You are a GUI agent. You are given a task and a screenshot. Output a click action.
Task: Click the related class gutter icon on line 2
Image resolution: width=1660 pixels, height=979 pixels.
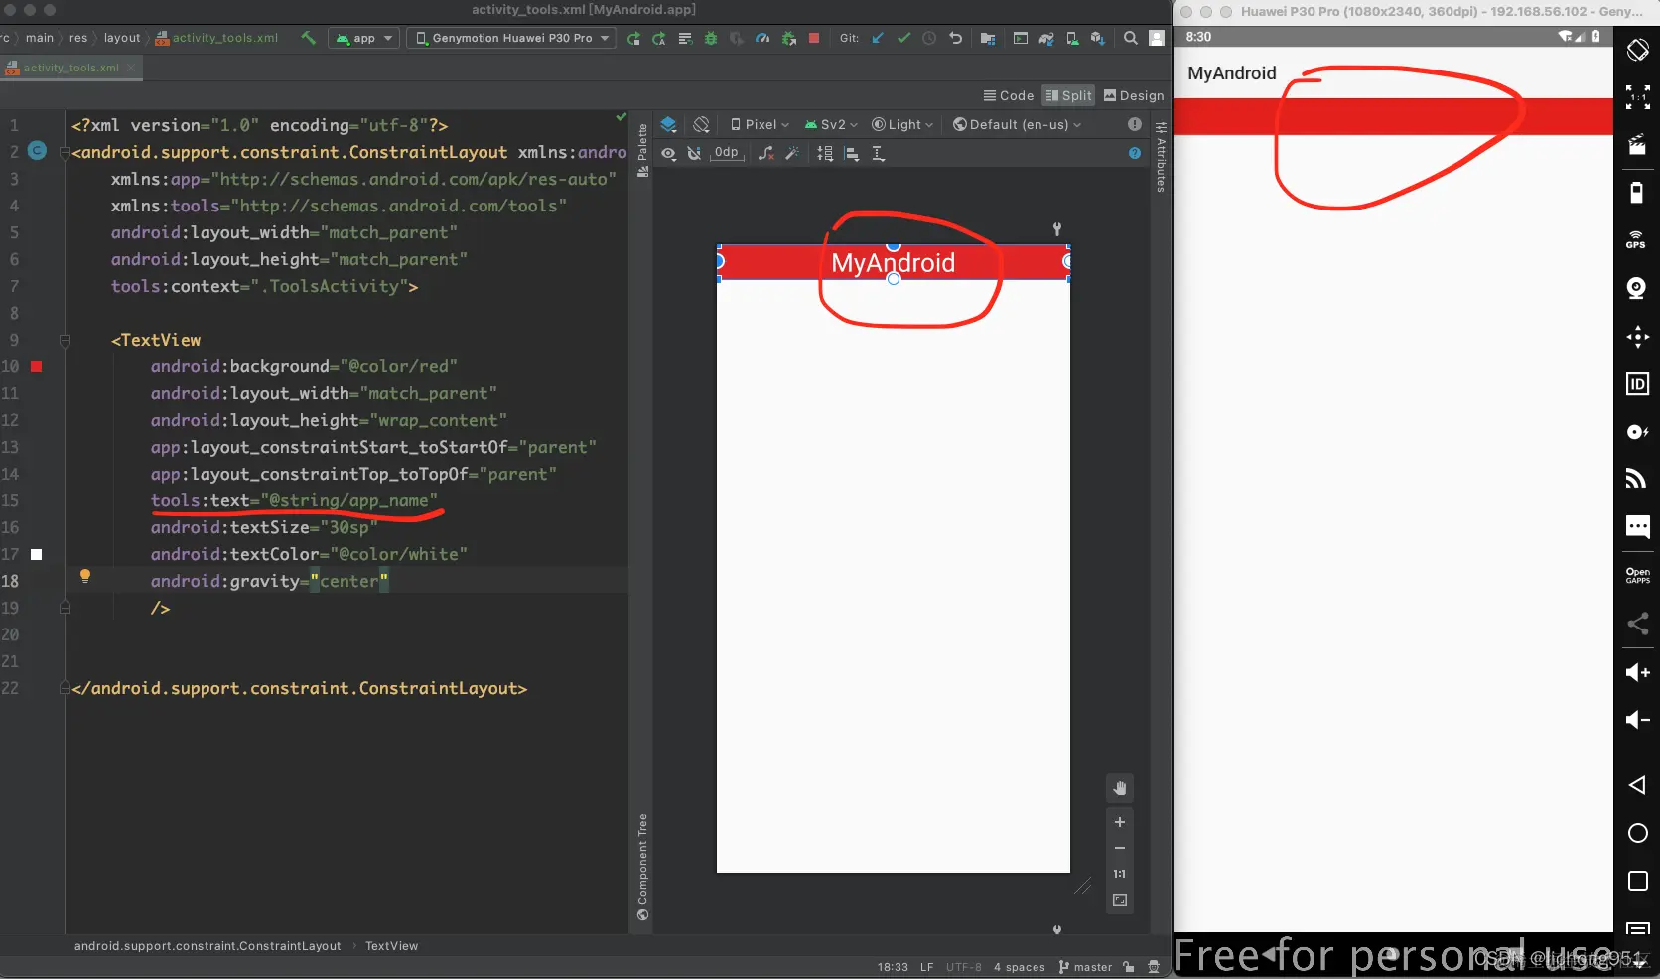pyautogui.click(x=37, y=151)
